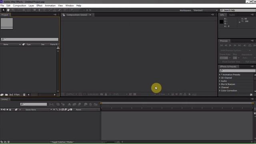Click the Toggle Switches / Modes button
Screen dimensions: 256x144
pyautogui.click(x=62, y=142)
